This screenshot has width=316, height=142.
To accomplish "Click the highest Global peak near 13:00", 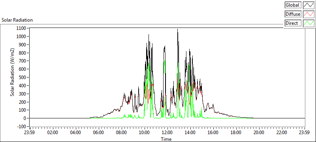I will point(177,29).
